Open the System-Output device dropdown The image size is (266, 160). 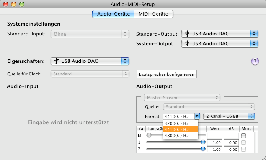(x=220, y=44)
